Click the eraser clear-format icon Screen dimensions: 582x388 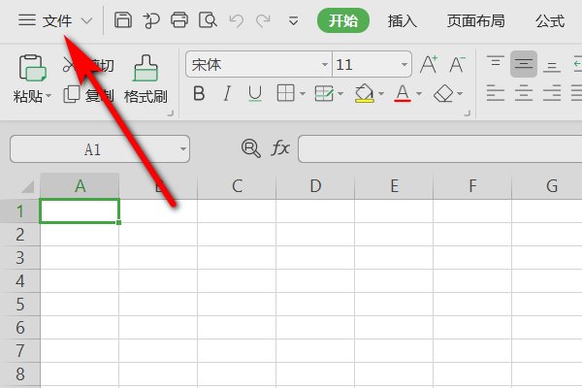pos(443,94)
